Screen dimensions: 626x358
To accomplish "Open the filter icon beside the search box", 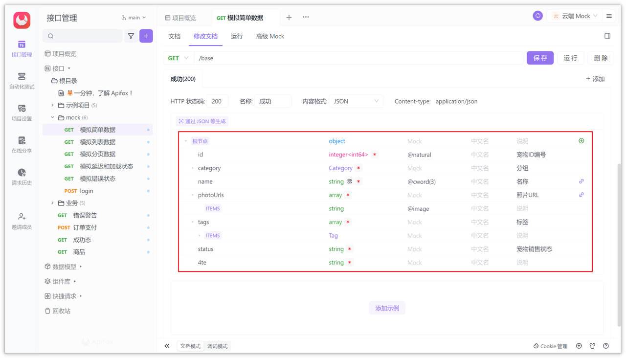I will [x=131, y=36].
